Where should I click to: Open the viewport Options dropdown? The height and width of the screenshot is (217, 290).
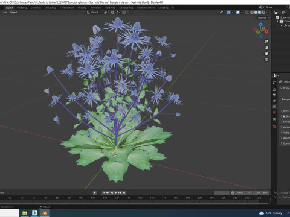[x=263, y=17]
